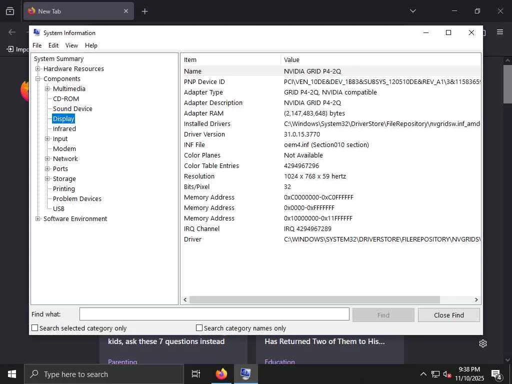The height and width of the screenshot is (384, 512).
Task: Select System Summary in tree
Action: (x=59, y=59)
